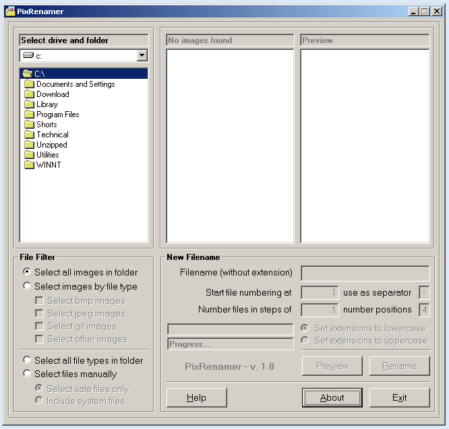Screen dimensions: 449x429
Task: Click the Shorts folder icon
Action: 29,125
